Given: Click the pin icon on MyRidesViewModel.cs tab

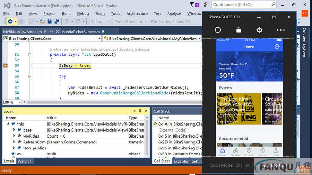Looking at the screenshot, I should (51, 31).
